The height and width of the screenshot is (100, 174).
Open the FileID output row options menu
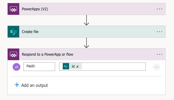click(157, 67)
